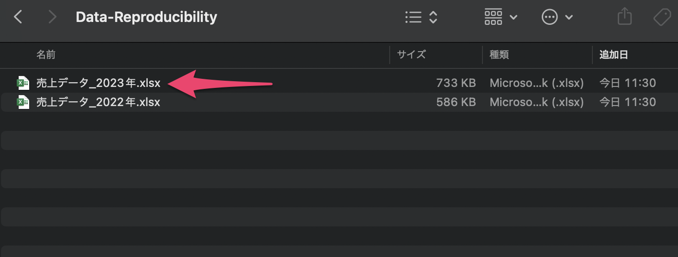
Task: Click the Tags icon in toolbar
Action: (x=663, y=18)
